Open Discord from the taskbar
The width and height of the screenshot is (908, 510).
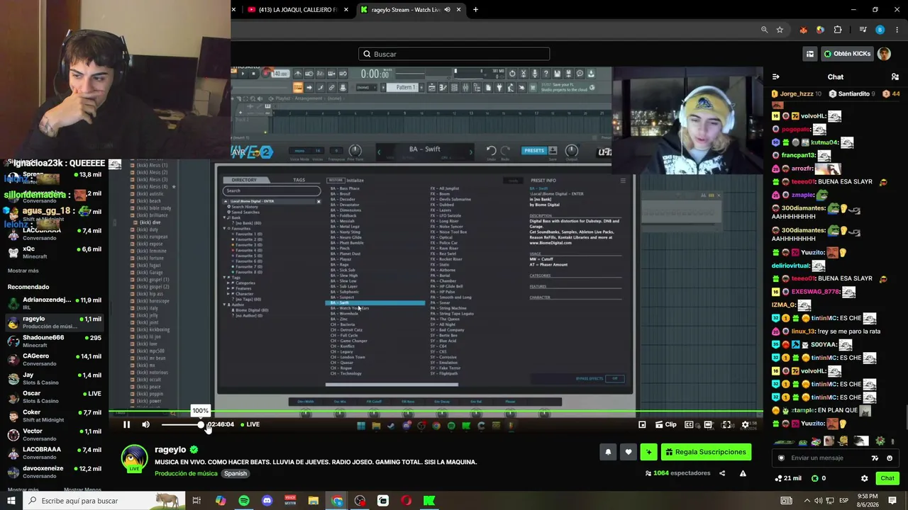(267, 501)
